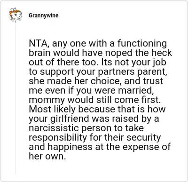Screen dimensions: 188x182
Task: Click the words "Most likely" in the comment
Action: click(52, 109)
